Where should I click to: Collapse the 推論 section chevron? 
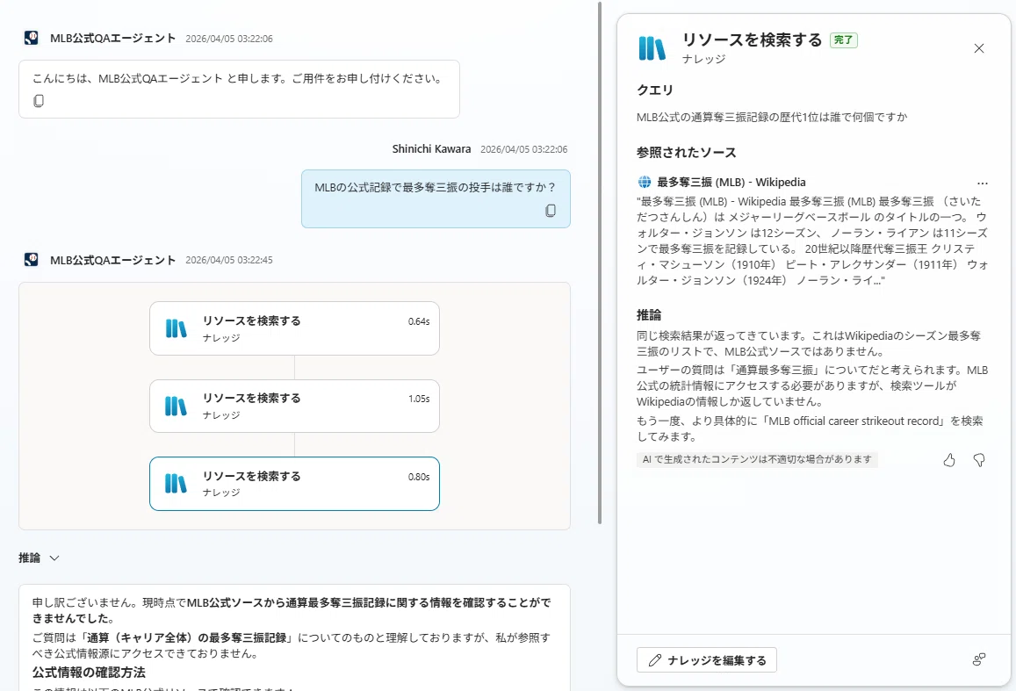[x=54, y=558]
